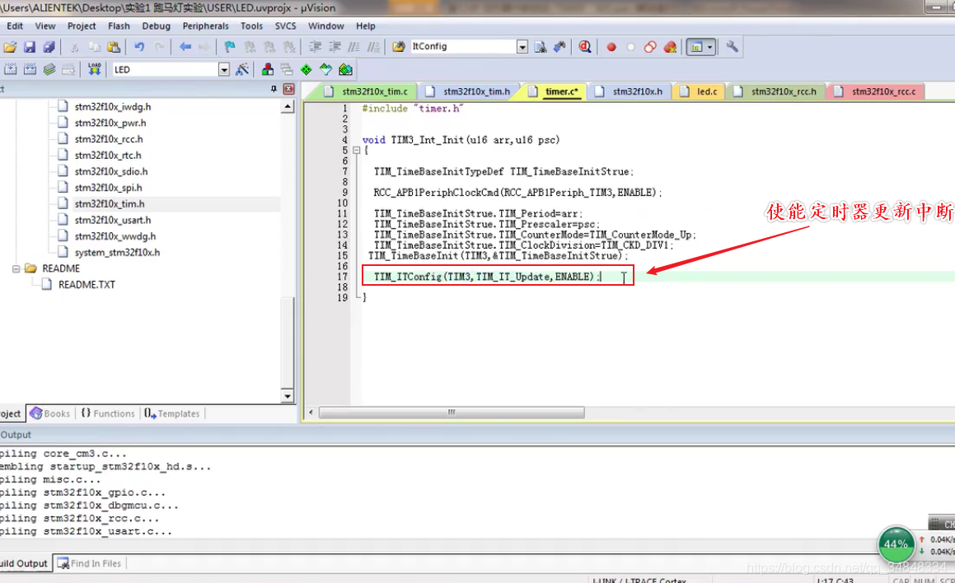Click inside the ItConfig search input field
This screenshot has width=955, height=583.
pyautogui.click(x=463, y=47)
